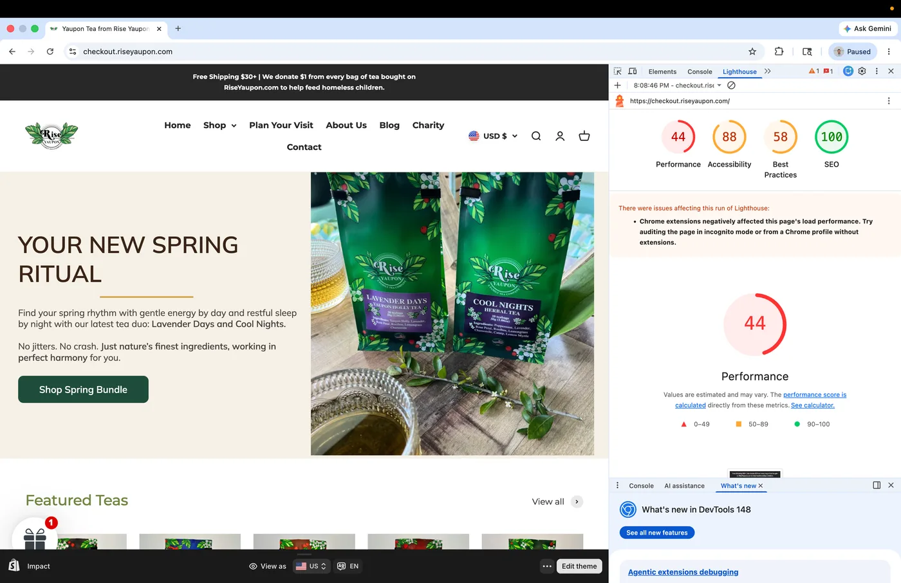The image size is (901, 583).
Task: Click the site search magnifier icon
Action: (x=536, y=136)
